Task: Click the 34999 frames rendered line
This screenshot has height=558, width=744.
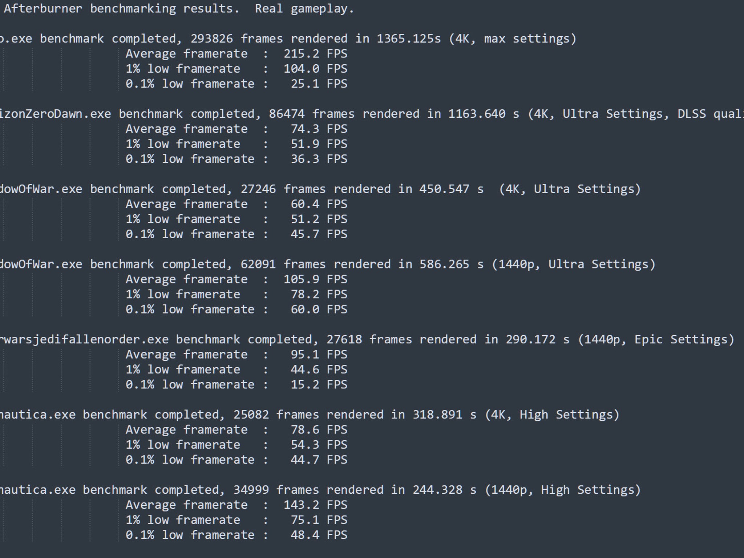Action: click(320, 490)
